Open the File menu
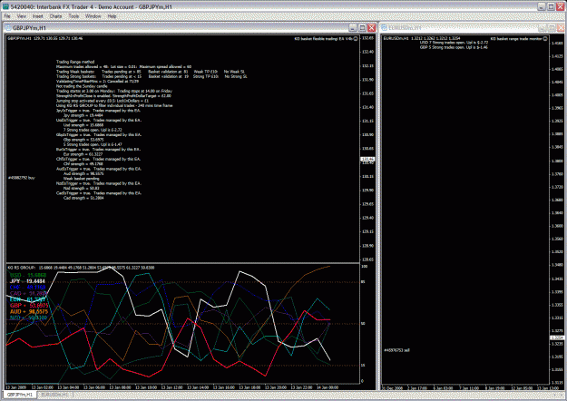Image resolution: width=567 pixels, height=401 pixels. tap(7, 16)
